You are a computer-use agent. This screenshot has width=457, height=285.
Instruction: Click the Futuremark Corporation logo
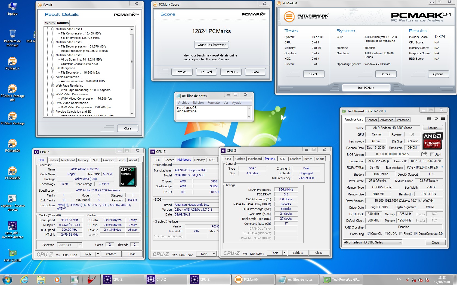[x=306, y=17]
